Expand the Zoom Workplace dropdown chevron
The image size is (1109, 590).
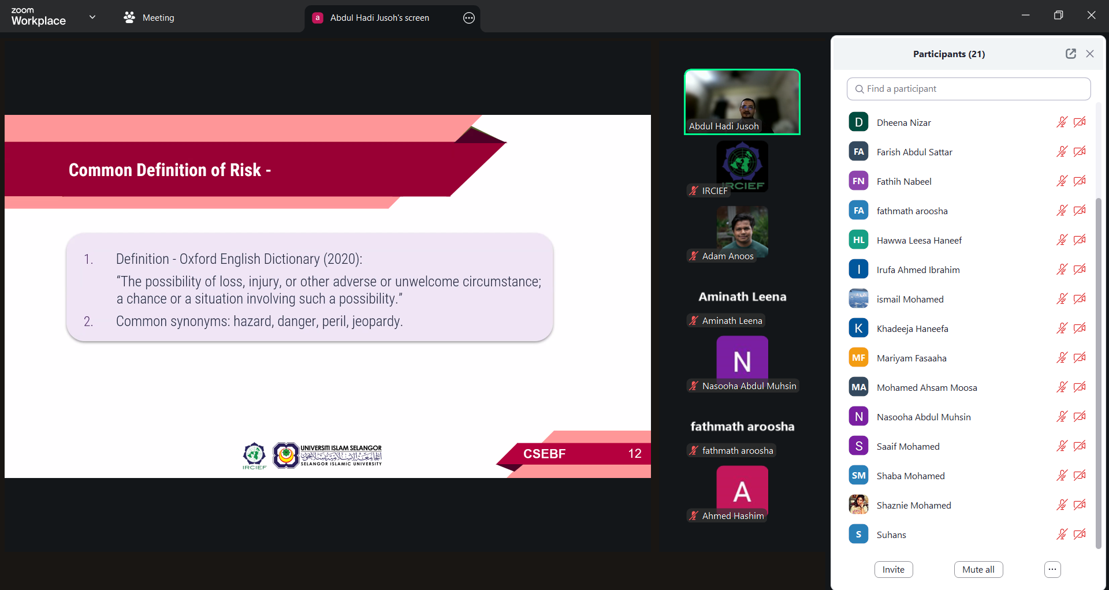92,17
